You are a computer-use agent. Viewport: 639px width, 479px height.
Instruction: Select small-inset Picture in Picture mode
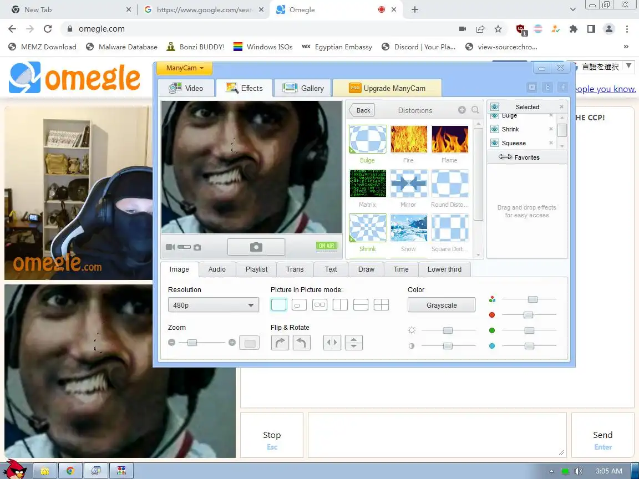coord(299,305)
